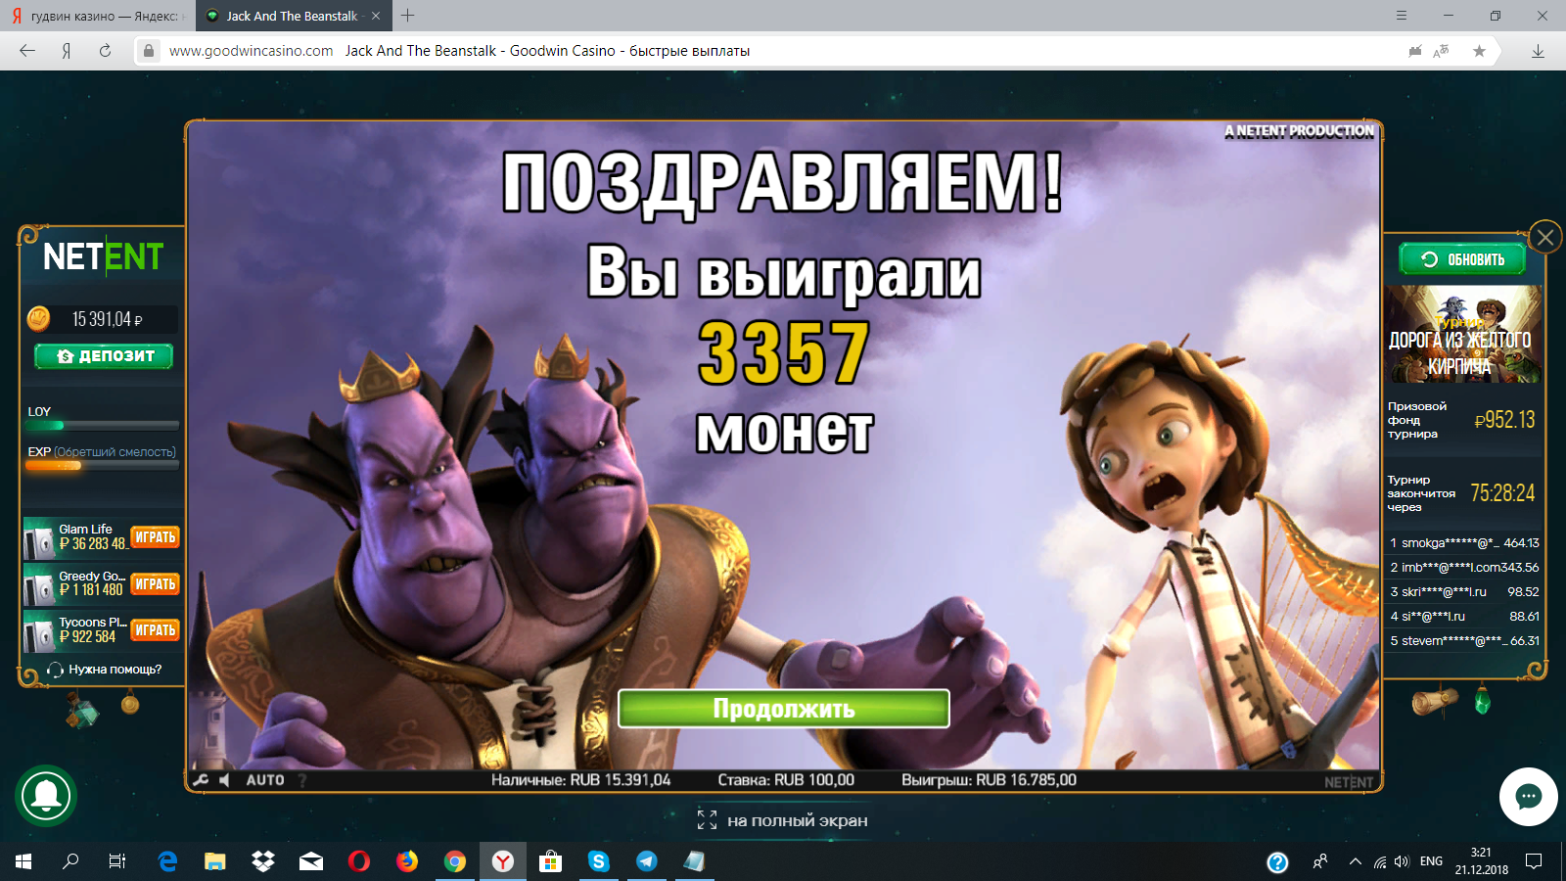Select leaderboard row 3 skri

point(1463,591)
